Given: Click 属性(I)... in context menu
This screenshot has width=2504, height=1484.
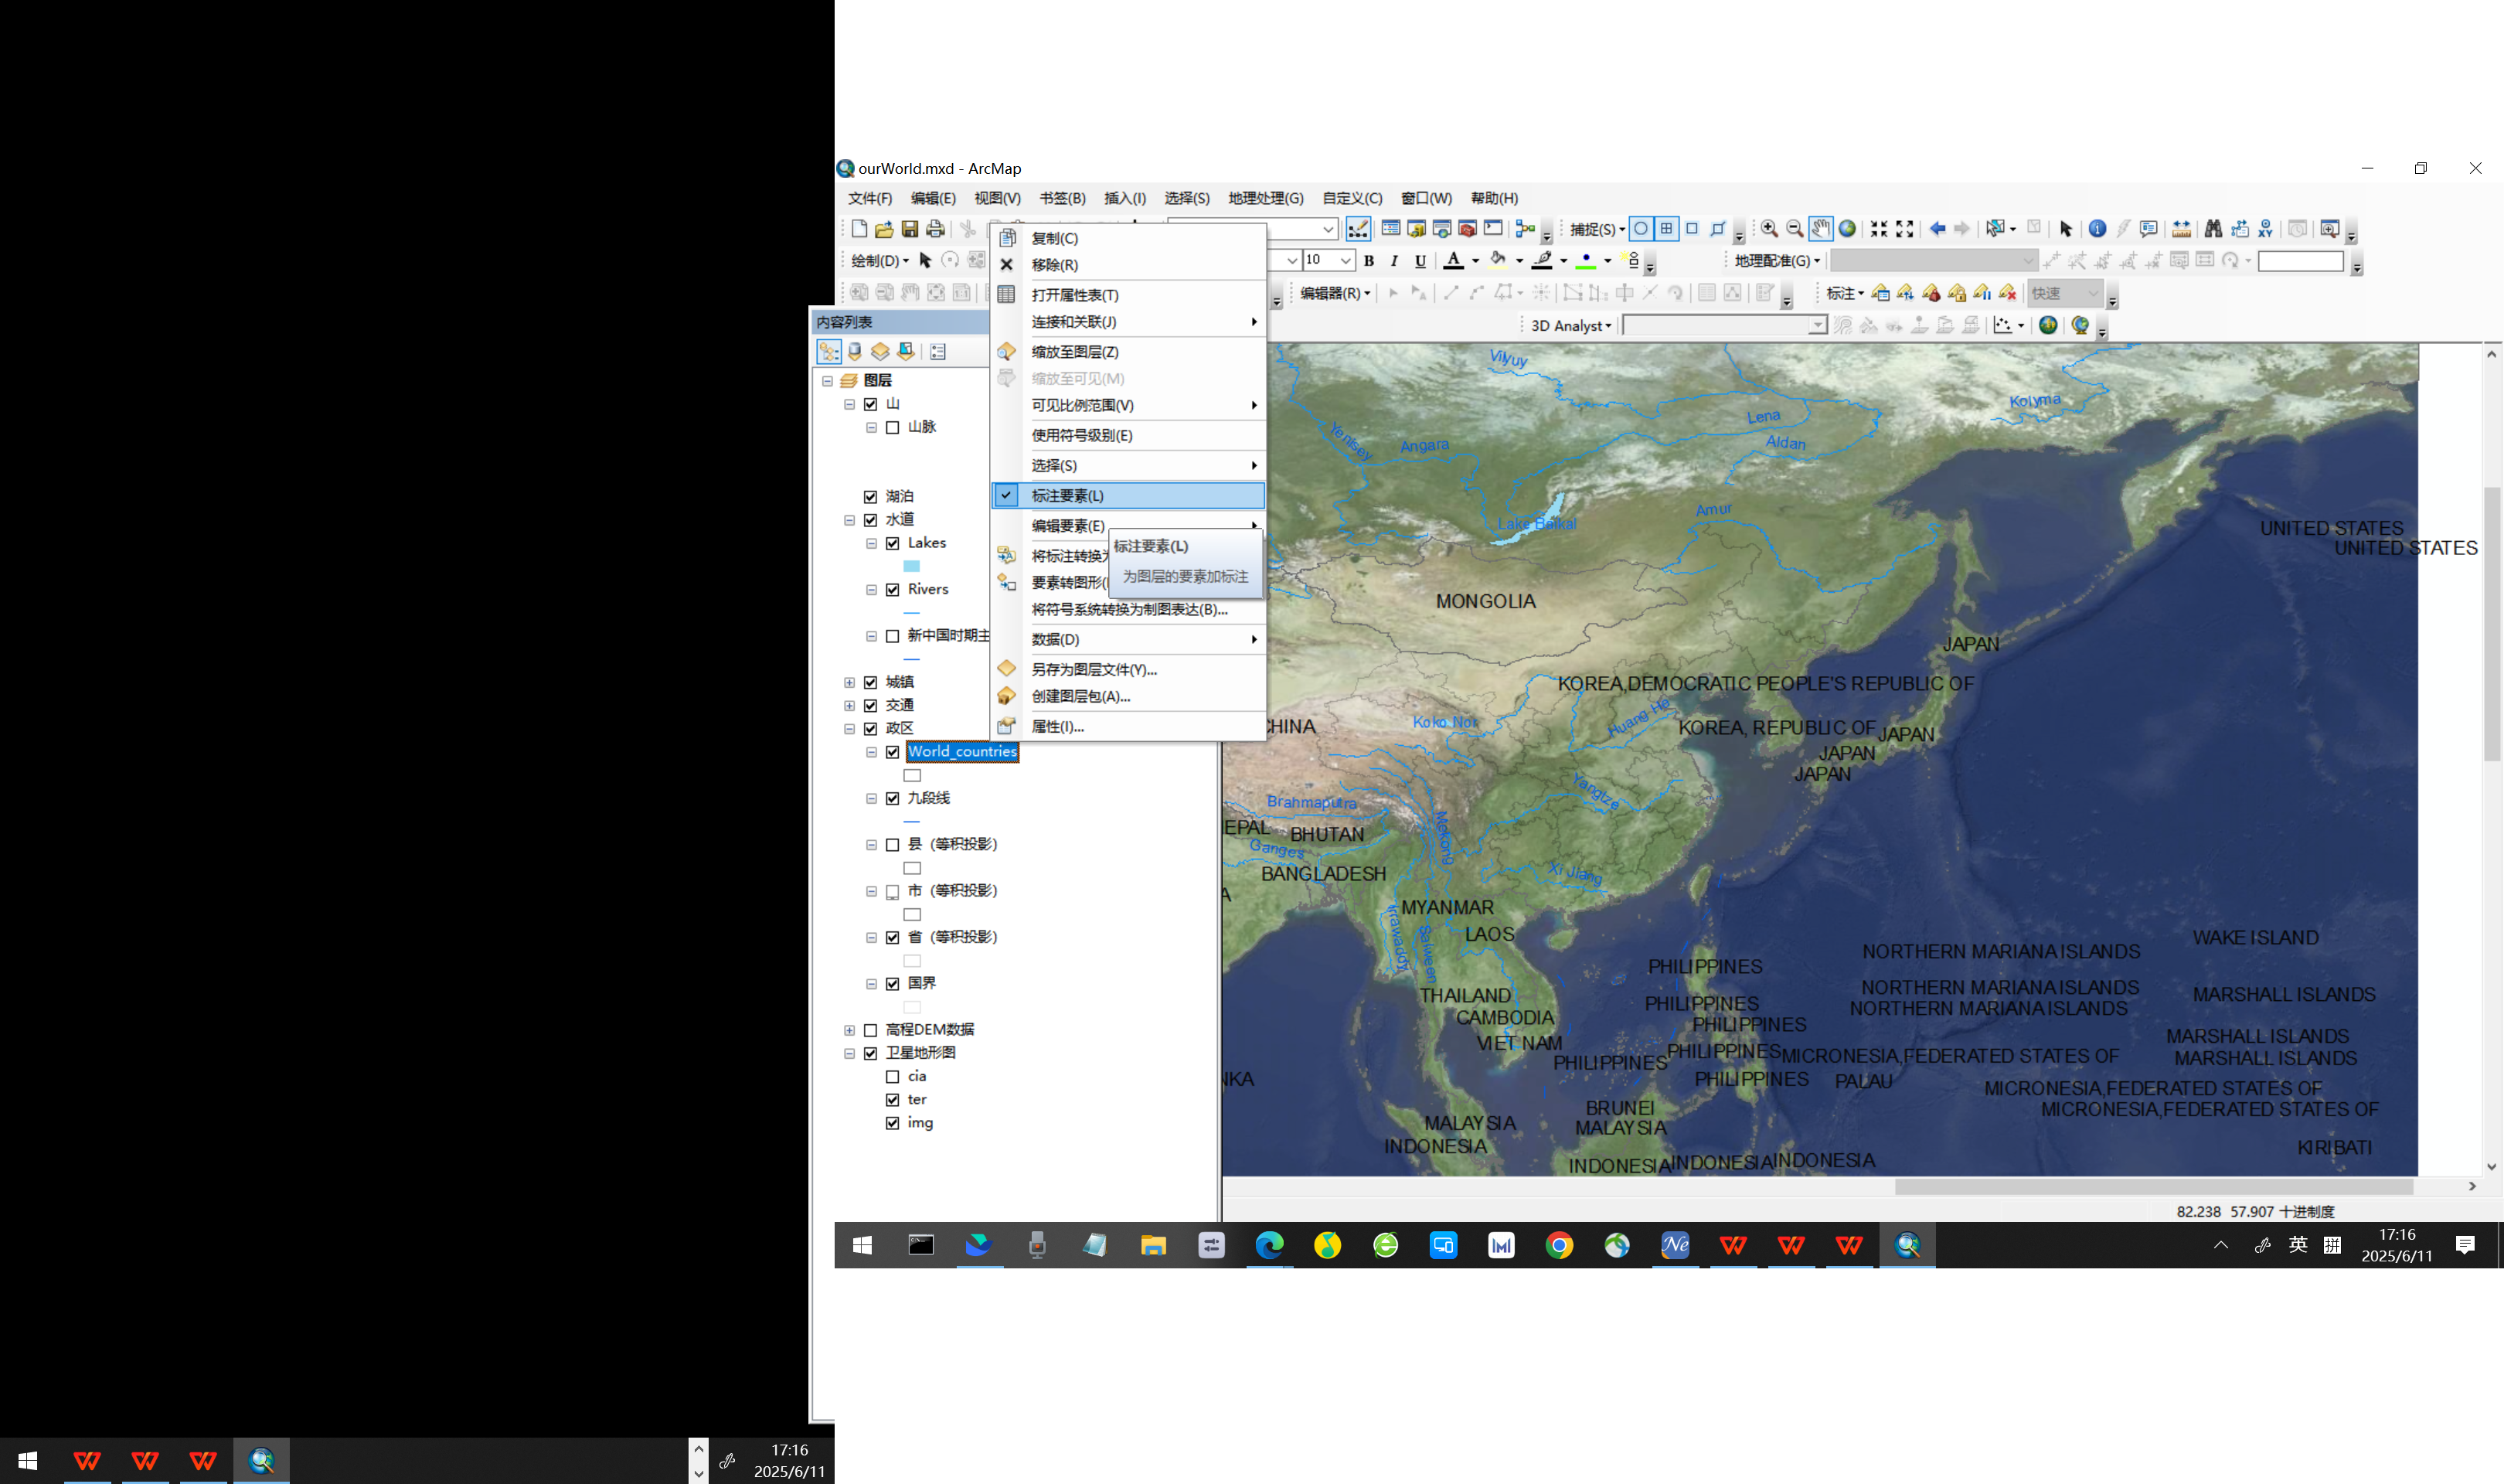Looking at the screenshot, I should [x=1056, y=726].
